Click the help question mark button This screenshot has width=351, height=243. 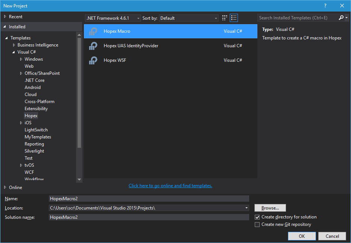325,6
